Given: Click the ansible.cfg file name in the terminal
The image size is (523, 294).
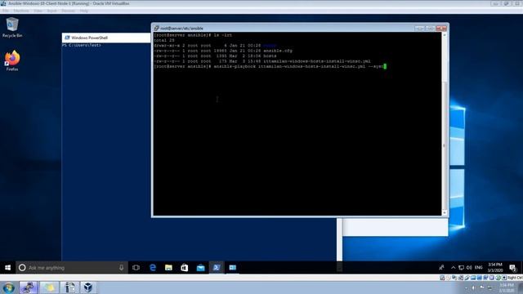Looking at the screenshot, I should coord(278,51).
